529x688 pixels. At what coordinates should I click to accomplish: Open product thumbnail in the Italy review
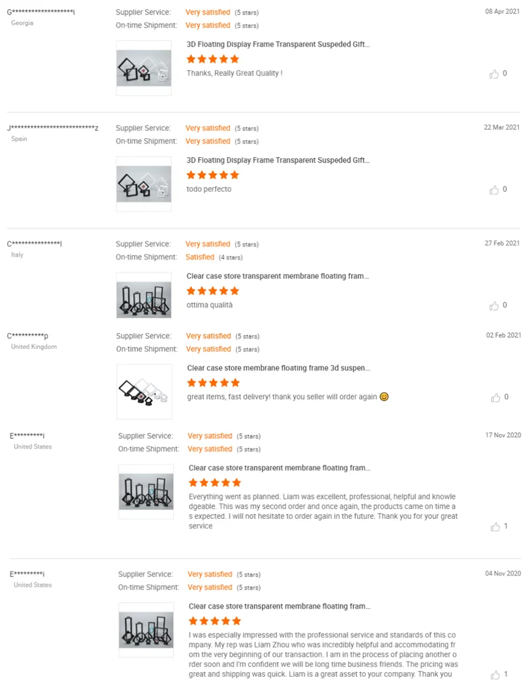click(143, 299)
